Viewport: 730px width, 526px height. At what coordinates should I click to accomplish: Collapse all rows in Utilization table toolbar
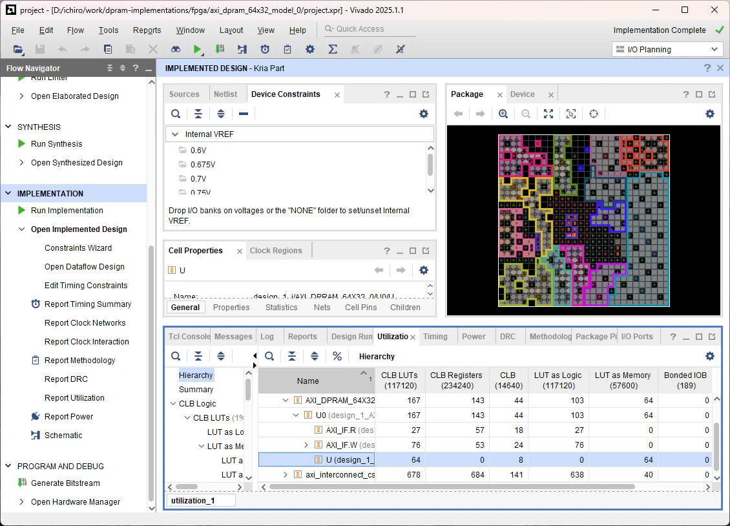point(292,356)
